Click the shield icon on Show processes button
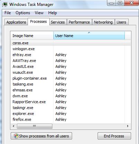The image size is (139, 144). (16, 136)
